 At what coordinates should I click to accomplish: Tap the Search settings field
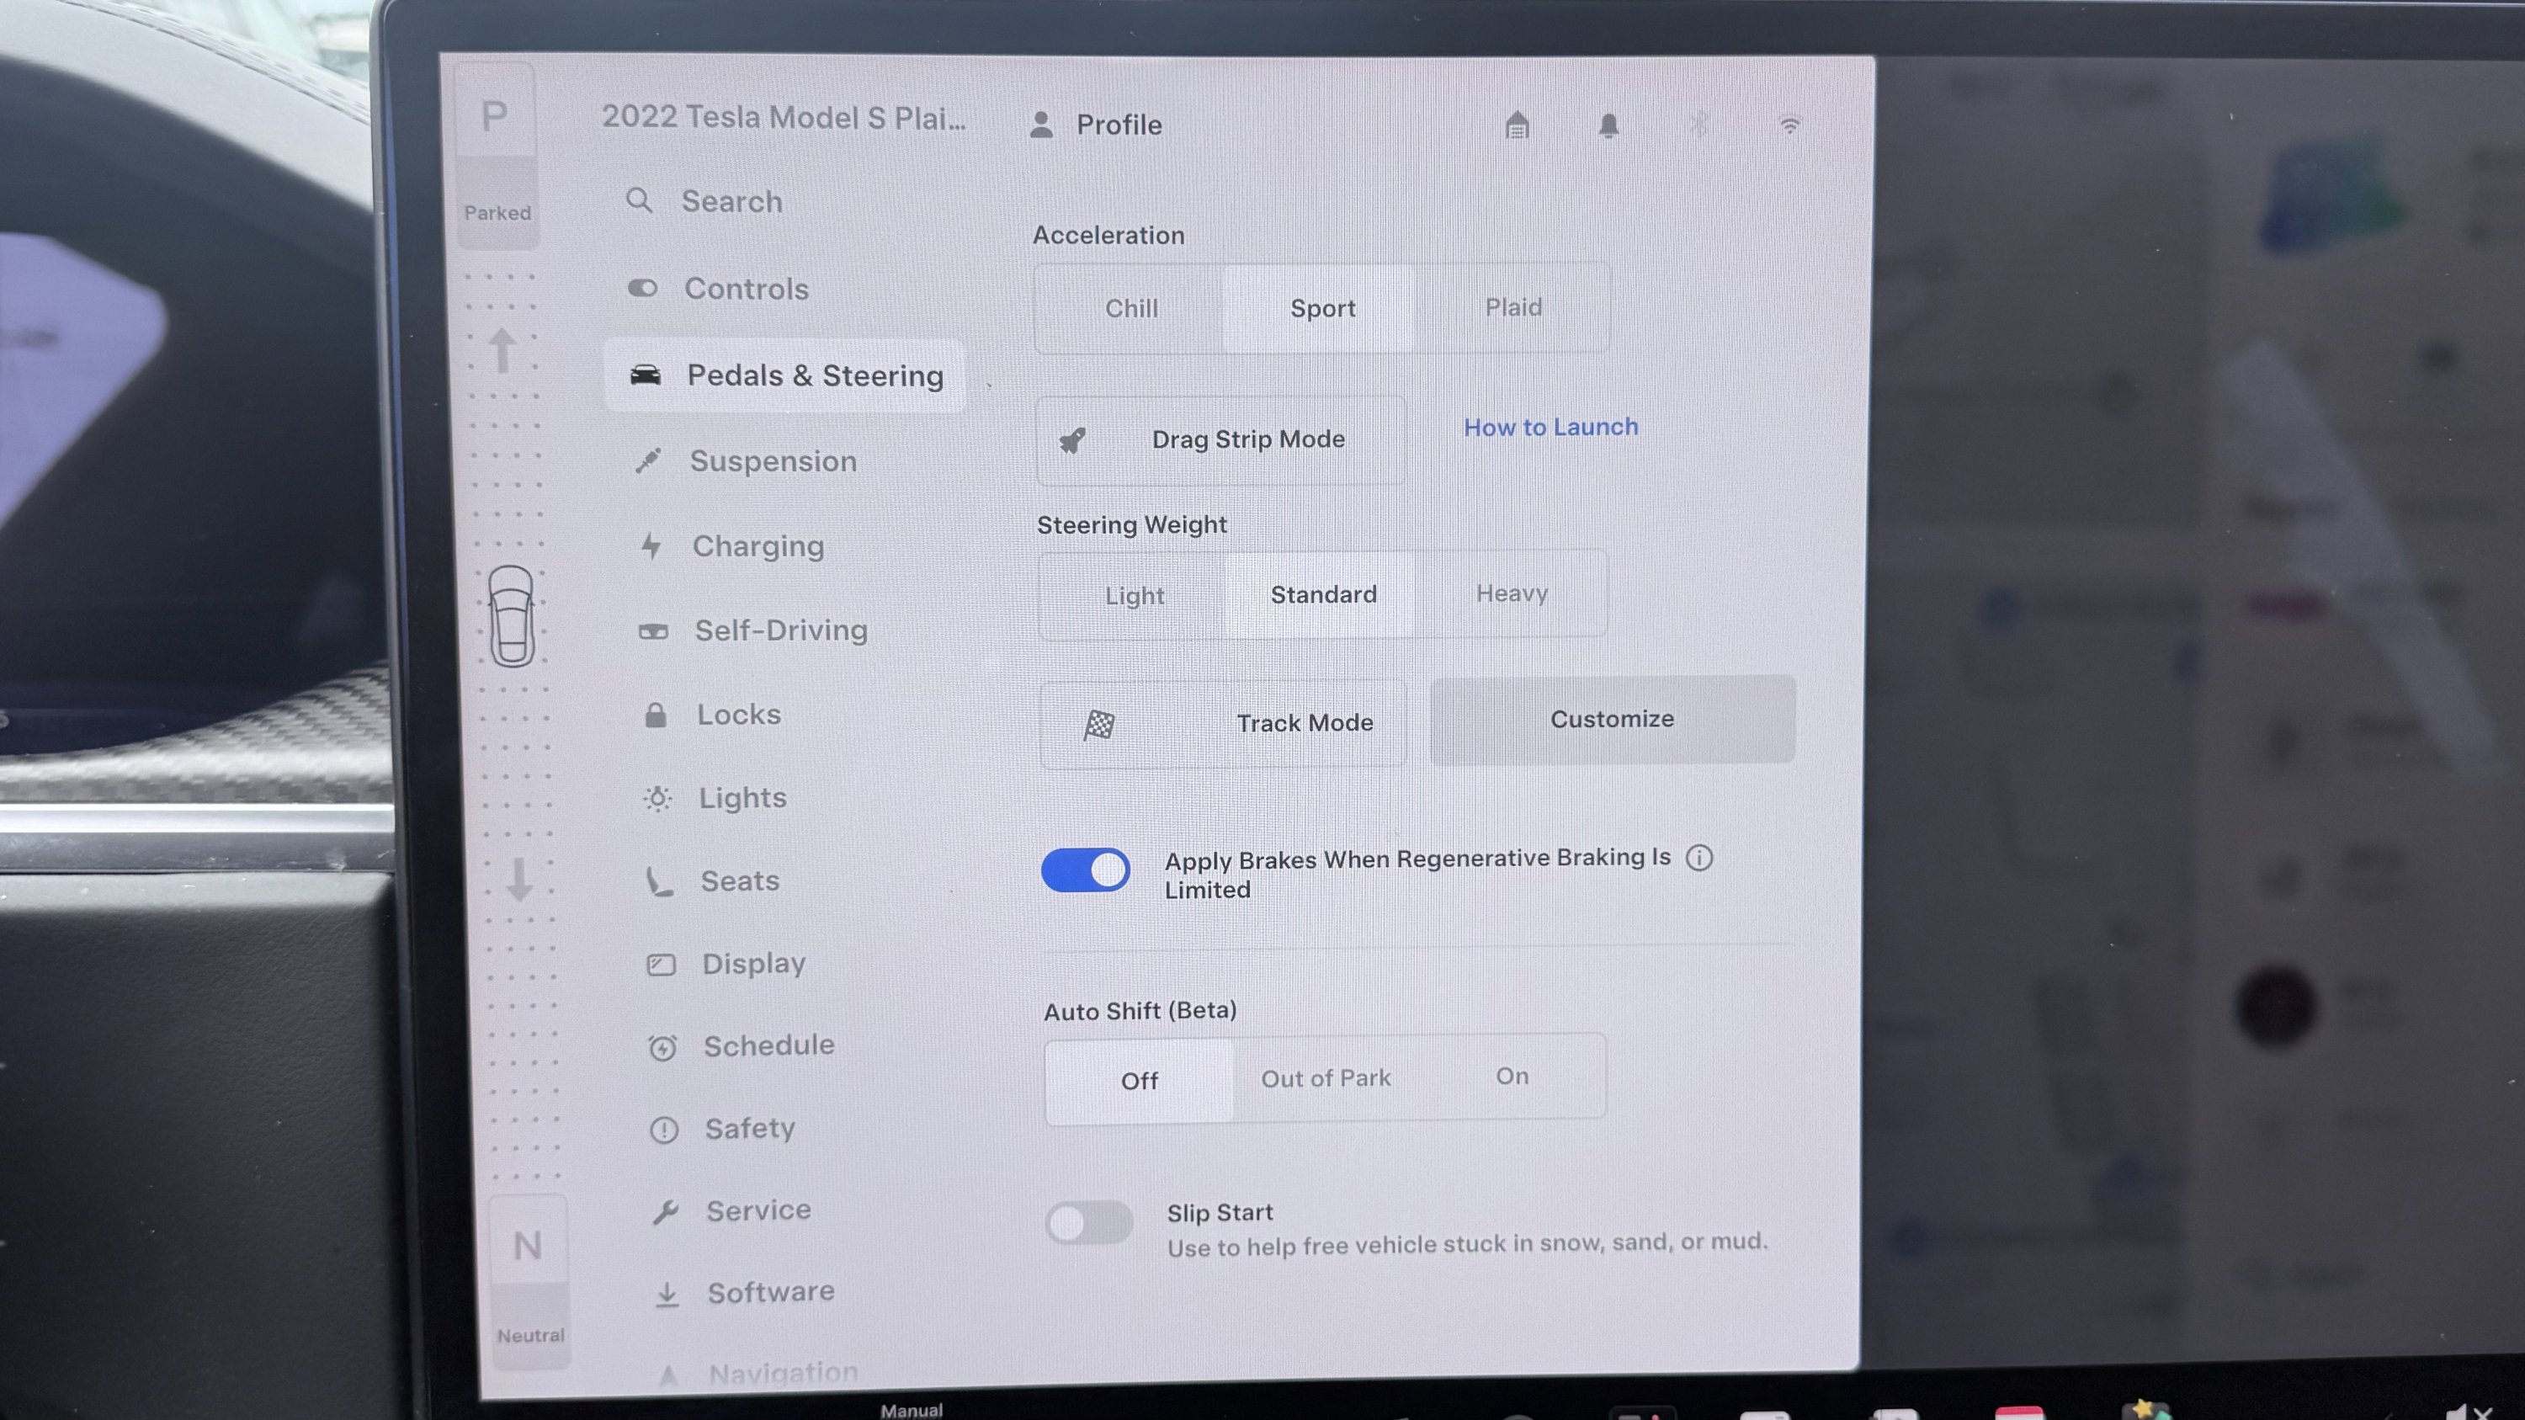click(x=706, y=202)
